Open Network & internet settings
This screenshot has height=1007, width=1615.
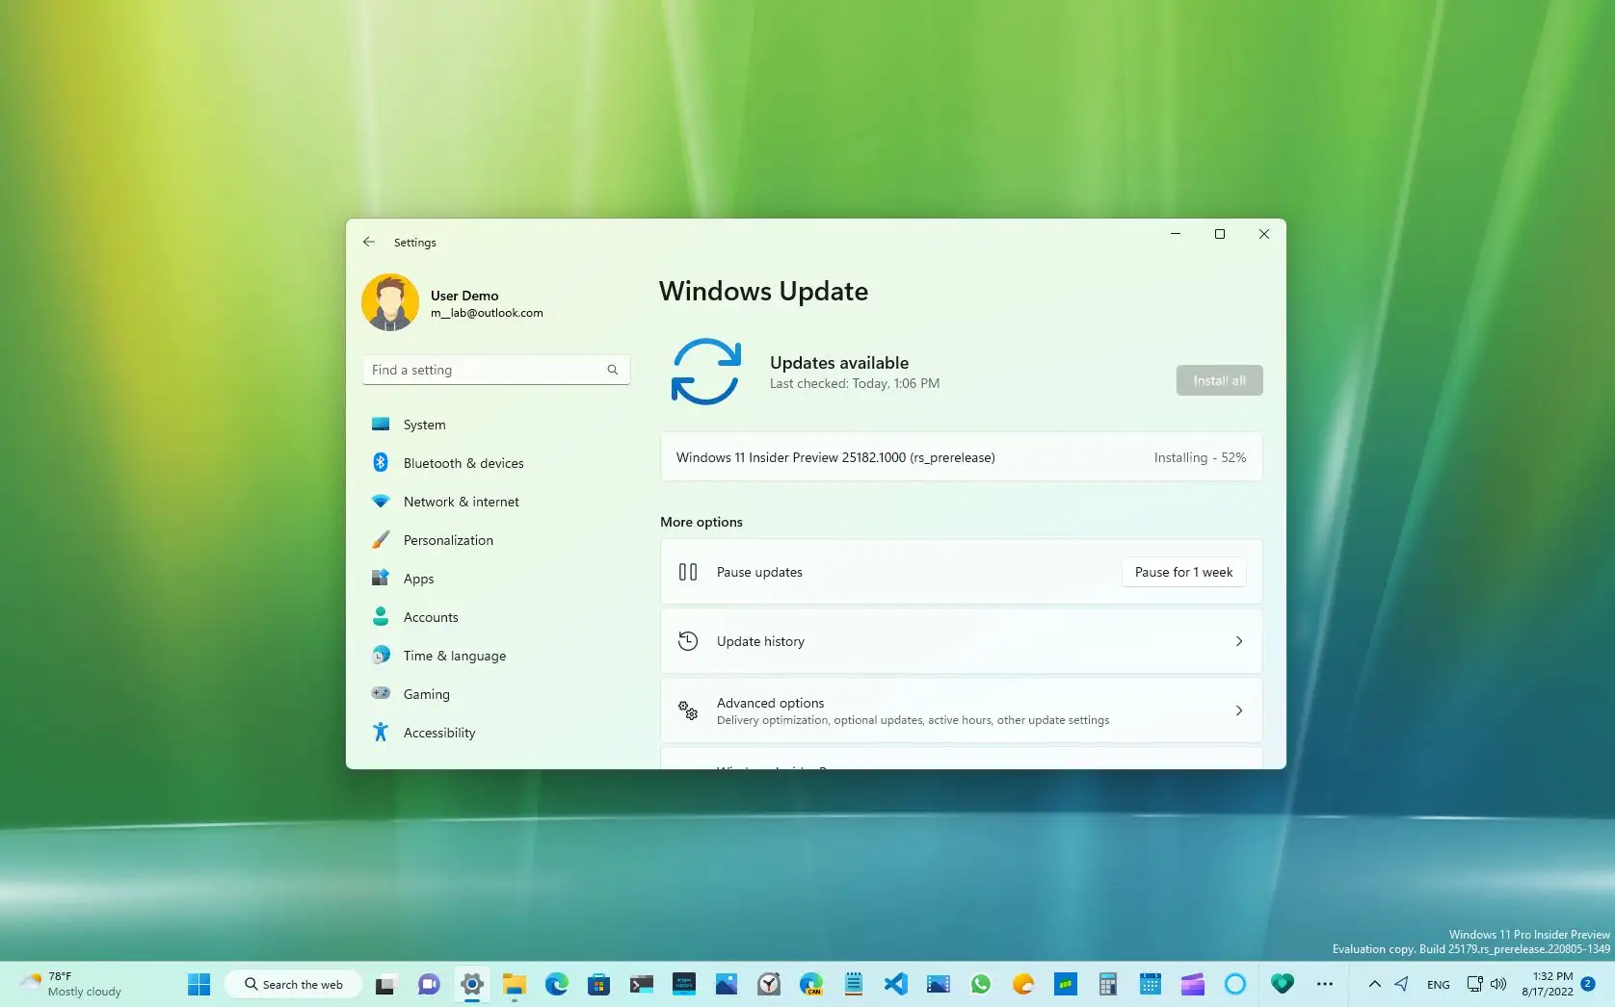coord(459,501)
